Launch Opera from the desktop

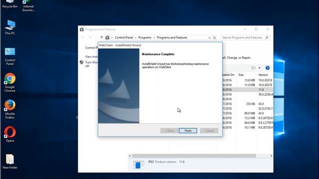point(10,134)
